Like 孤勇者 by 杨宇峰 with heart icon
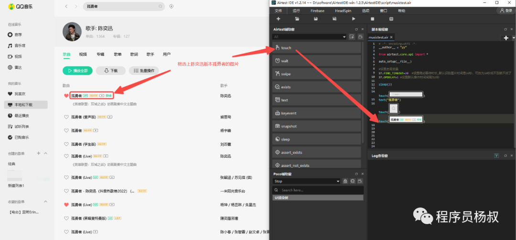The width and height of the screenshot is (516, 240). point(66,131)
